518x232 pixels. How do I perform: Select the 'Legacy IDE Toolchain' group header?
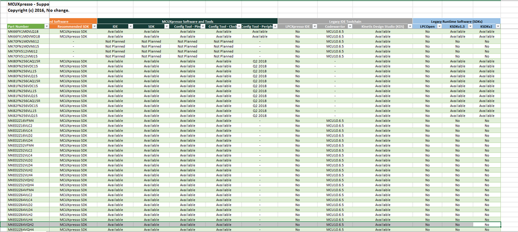coord(345,21)
